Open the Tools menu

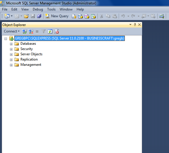point(51,9)
